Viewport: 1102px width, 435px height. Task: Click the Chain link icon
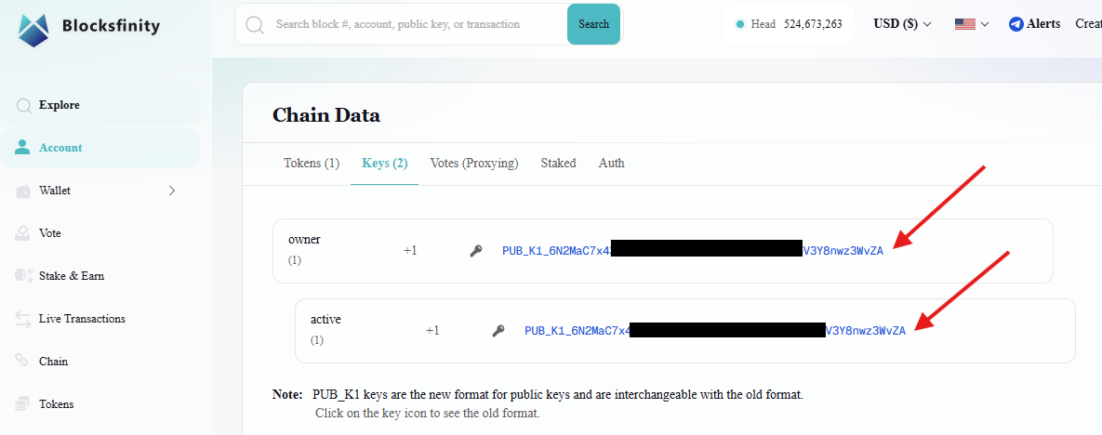[x=23, y=362]
